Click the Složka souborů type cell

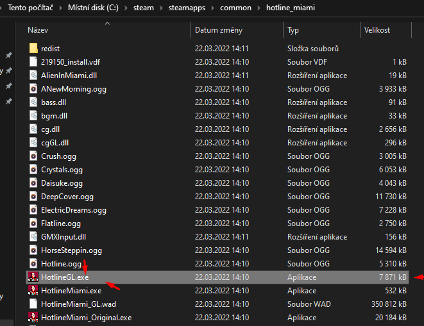point(313,49)
